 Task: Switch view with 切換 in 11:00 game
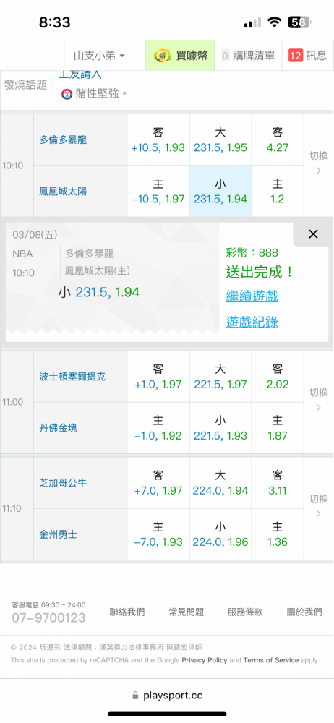[x=319, y=399]
